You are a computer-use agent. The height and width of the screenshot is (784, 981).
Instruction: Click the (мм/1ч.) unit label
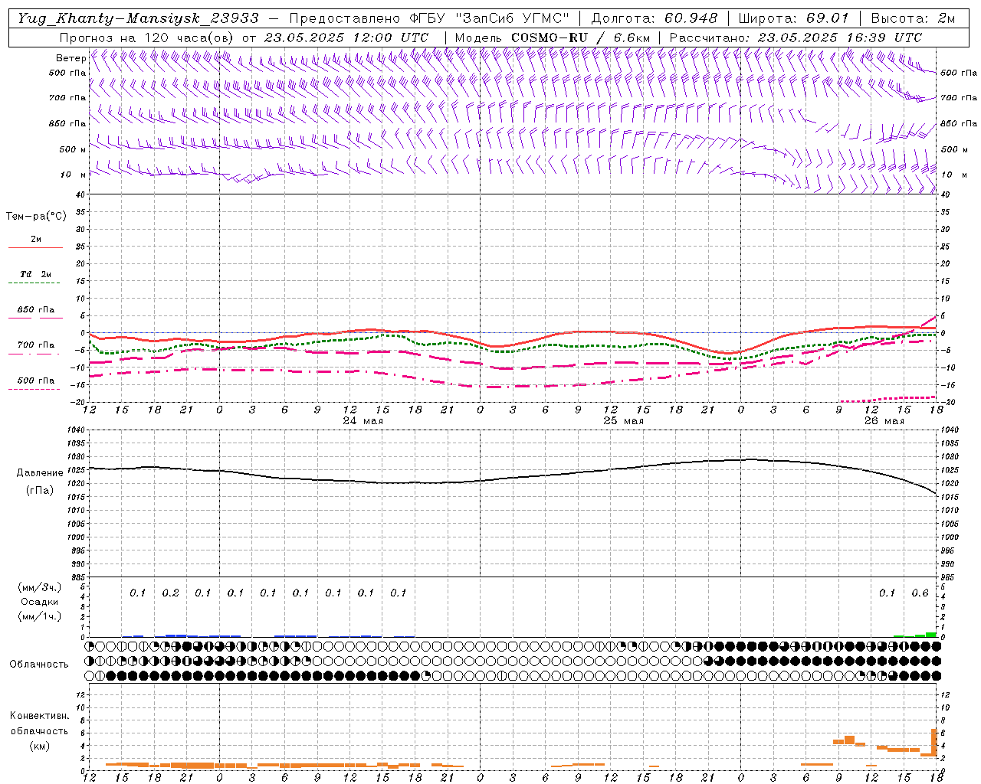[39, 616]
